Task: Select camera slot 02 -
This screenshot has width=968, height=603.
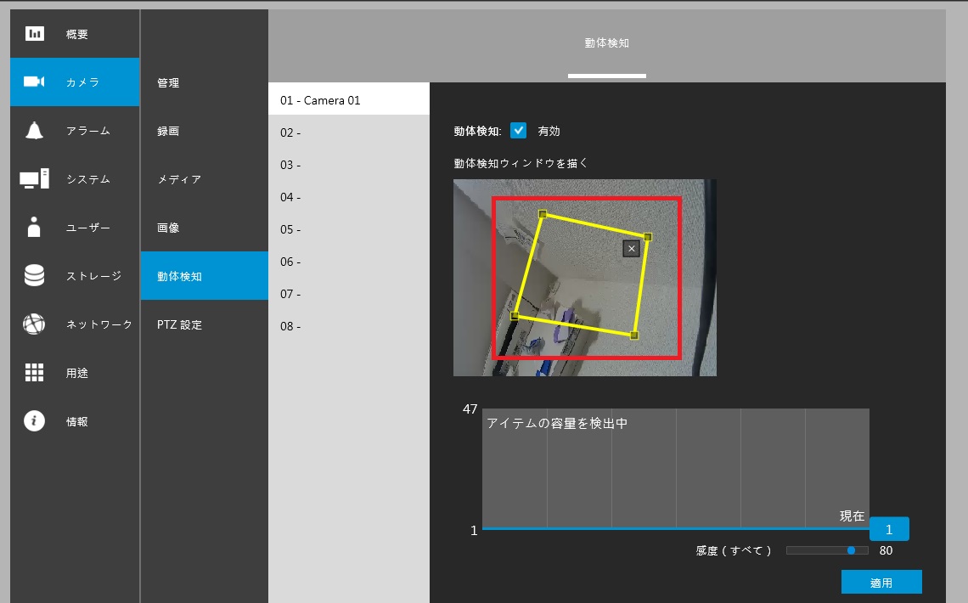Action: point(349,132)
